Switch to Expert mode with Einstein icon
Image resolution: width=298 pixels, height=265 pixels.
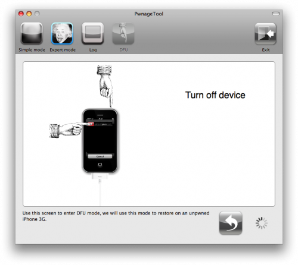(x=62, y=33)
